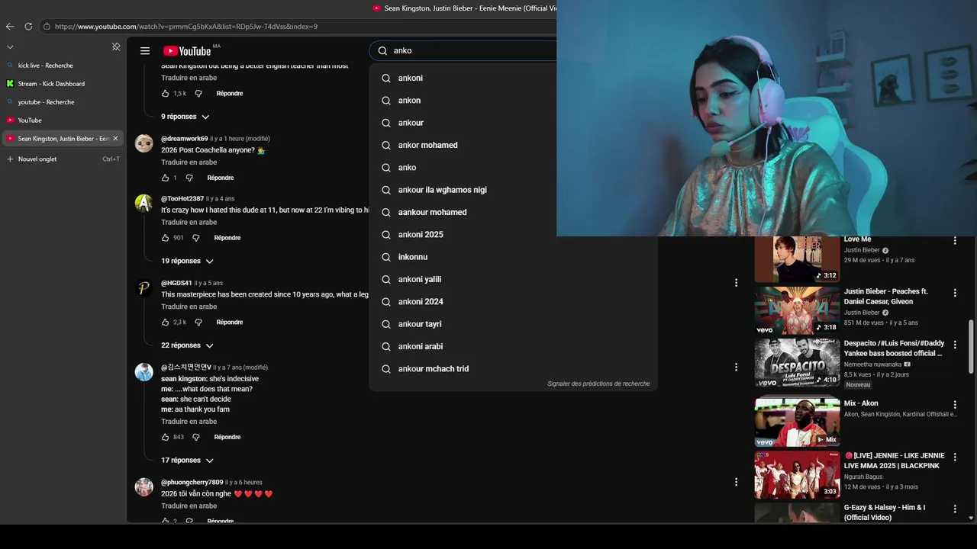Dislike the comment with 1,5 k likes

click(x=198, y=93)
